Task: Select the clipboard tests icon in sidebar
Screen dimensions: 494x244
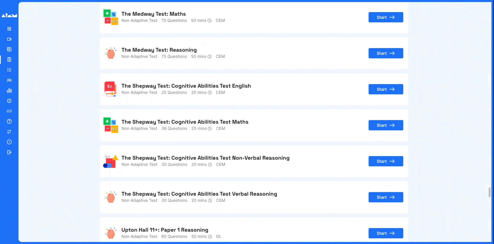Action: tap(9, 60)
